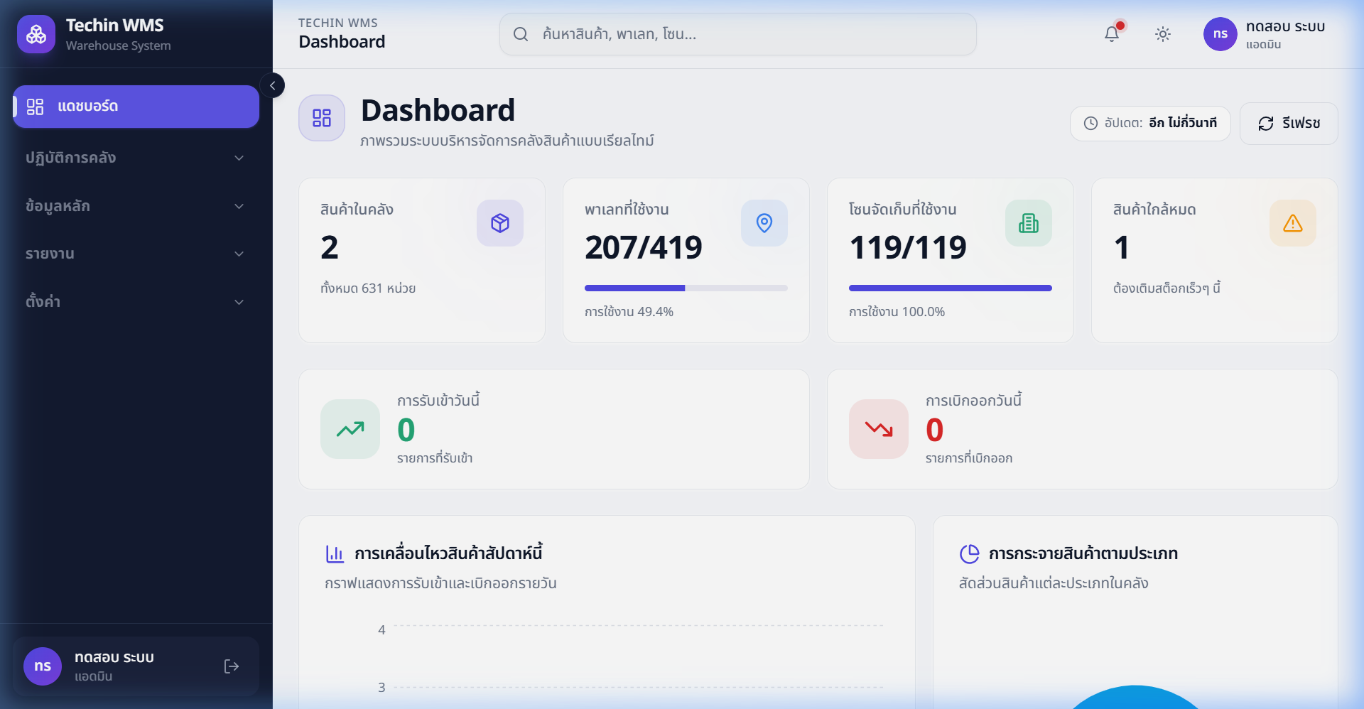This screenshot has height=709, width=1364.
Task: Click ทั้งหมด 631 หน่วย text
Action: pyautogui.click(x=368, y=288)
